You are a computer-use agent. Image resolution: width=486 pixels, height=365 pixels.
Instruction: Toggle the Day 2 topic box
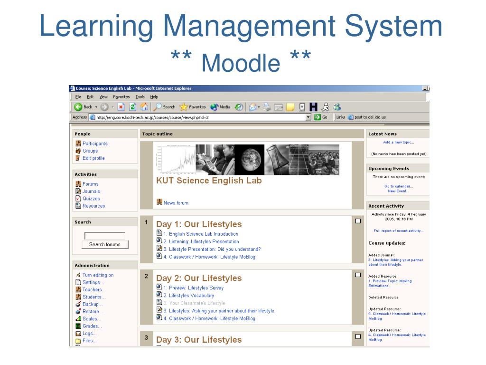(358, 275)
